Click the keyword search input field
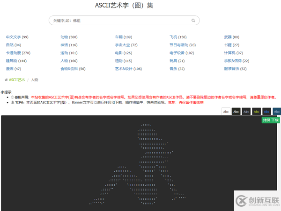Viewport: 281px width, 211px height. coord(124,21)
